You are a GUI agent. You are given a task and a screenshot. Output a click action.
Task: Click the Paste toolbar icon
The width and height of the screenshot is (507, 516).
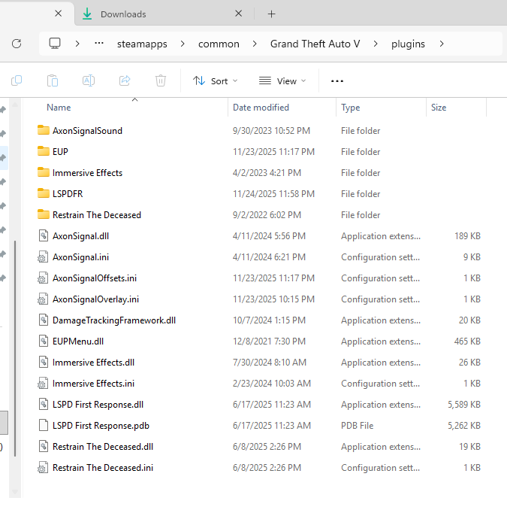53,80
